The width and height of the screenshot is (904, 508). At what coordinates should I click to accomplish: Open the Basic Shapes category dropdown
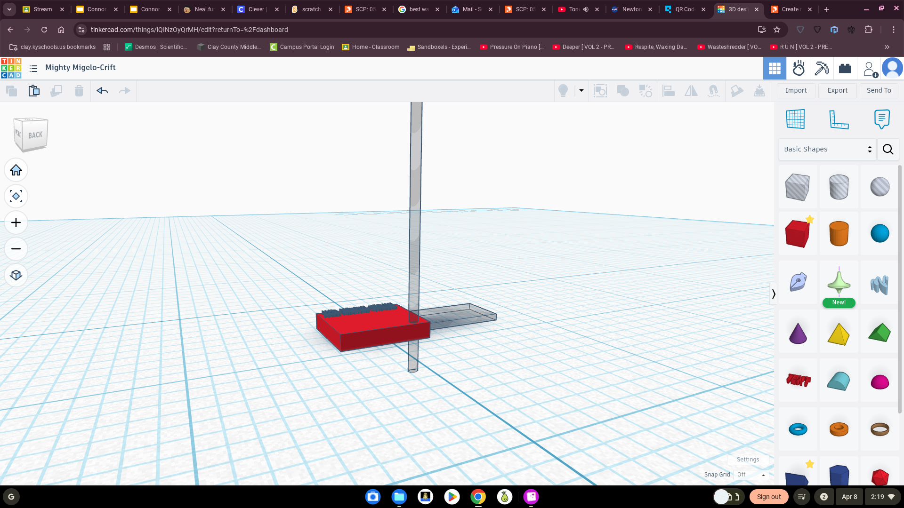827,149
